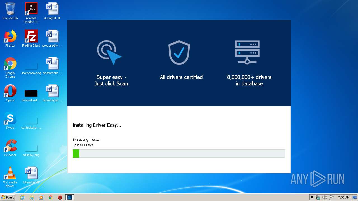Select the scorecase.png file on the desktop

(x=31, y=68)
